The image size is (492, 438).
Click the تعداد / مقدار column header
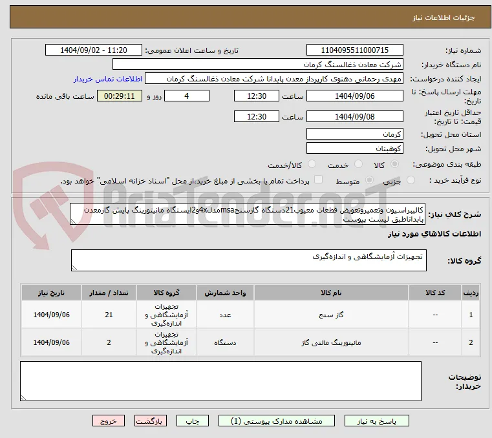click(x=109, y=293)
